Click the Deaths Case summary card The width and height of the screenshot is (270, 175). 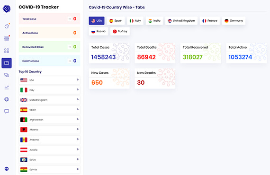49,61
